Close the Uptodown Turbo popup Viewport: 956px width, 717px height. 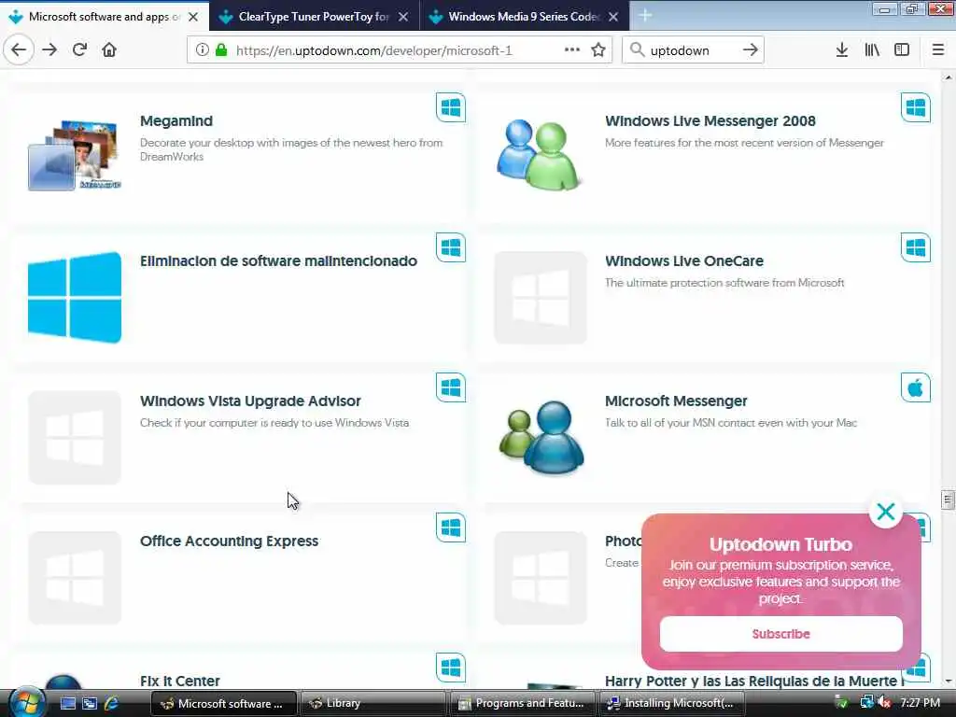885,512
